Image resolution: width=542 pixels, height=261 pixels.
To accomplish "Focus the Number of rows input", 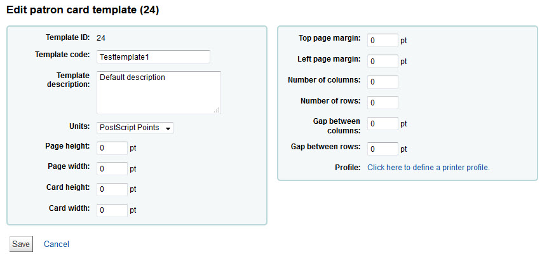I will coord(383,102).
